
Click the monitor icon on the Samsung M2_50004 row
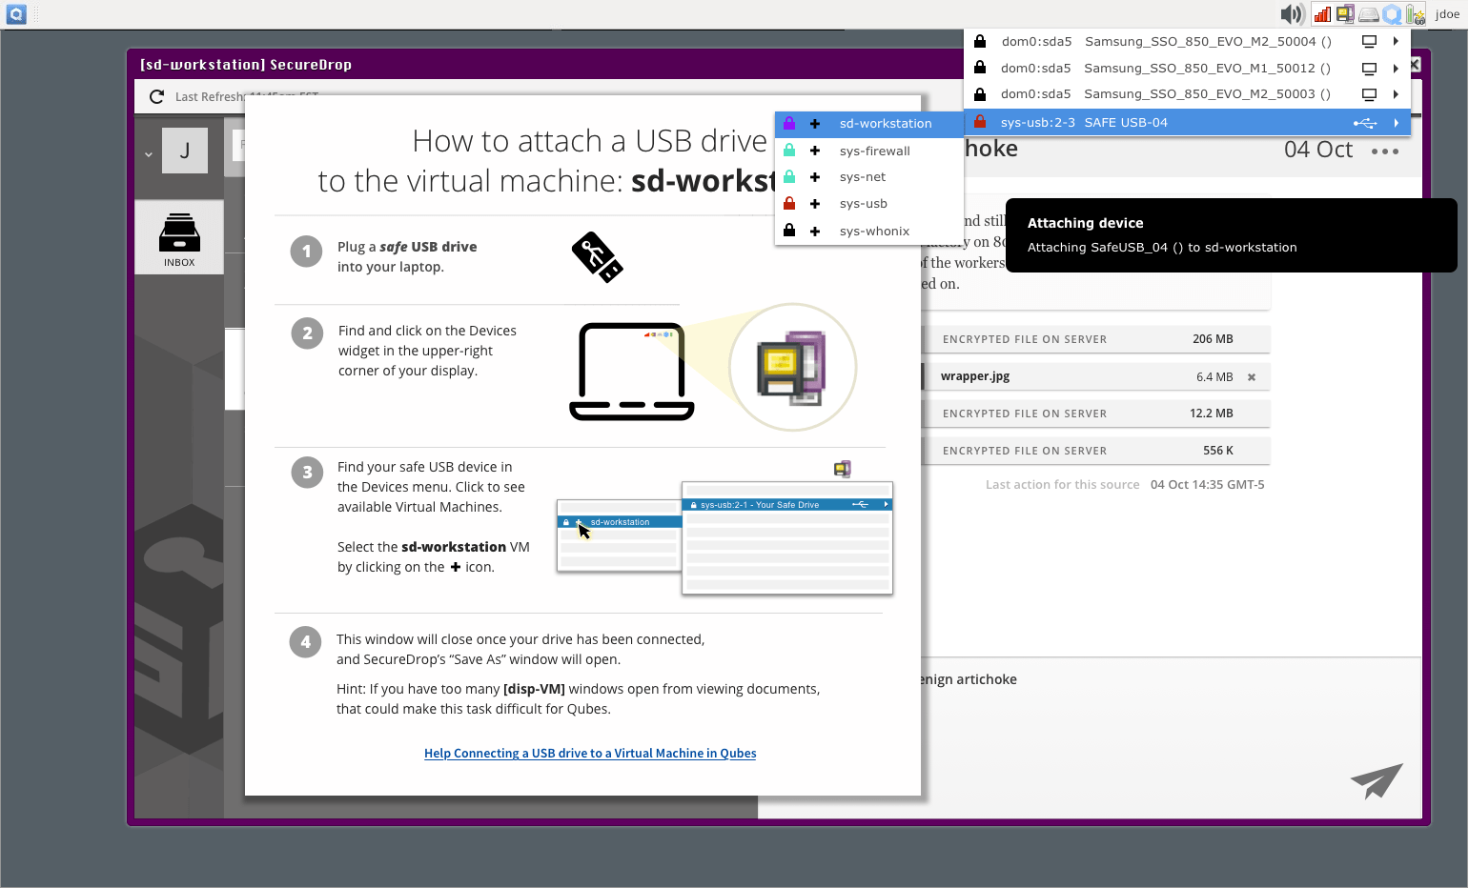tap(1369, 42)
